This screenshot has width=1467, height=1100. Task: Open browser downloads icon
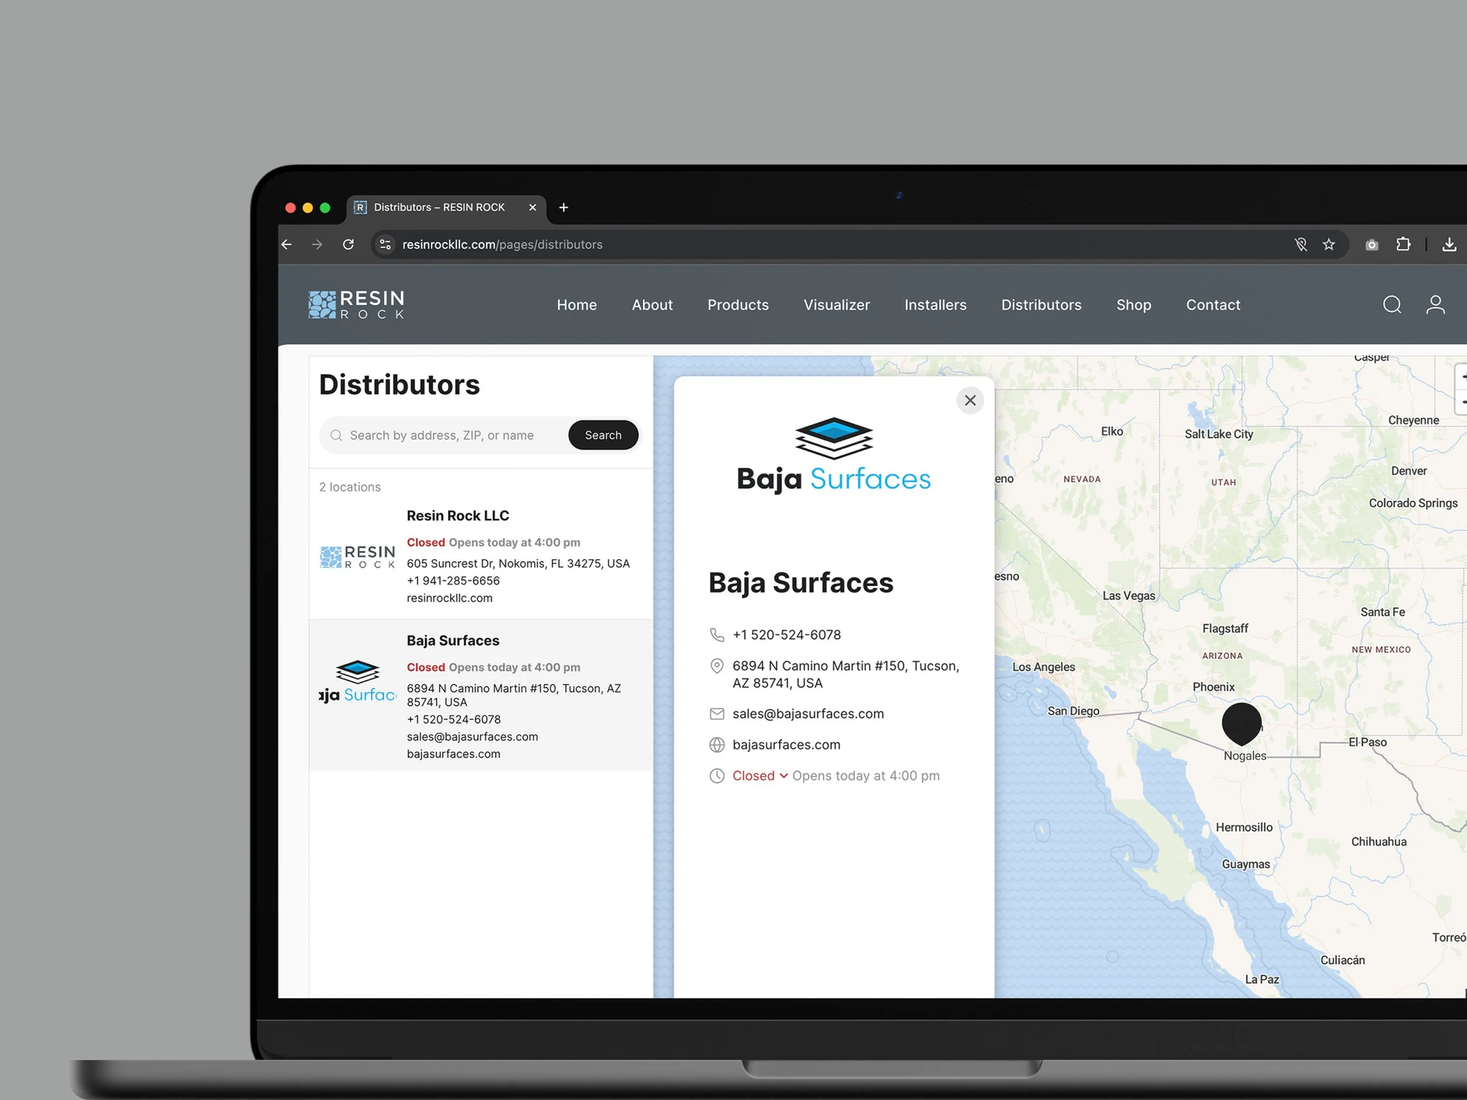pyautogui.click(x=1449, y=245)
